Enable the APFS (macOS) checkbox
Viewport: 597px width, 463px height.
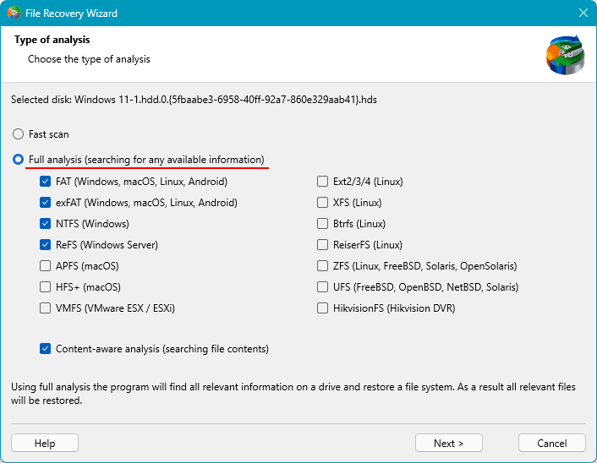46,266
